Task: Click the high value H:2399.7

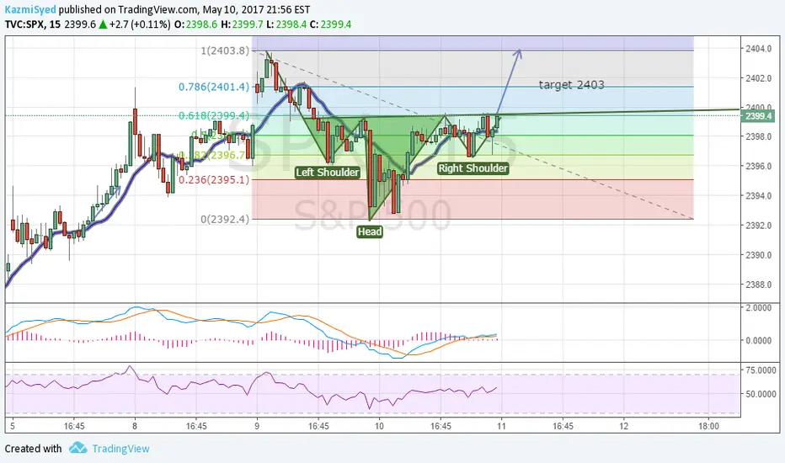Action: tap(242, 24)
